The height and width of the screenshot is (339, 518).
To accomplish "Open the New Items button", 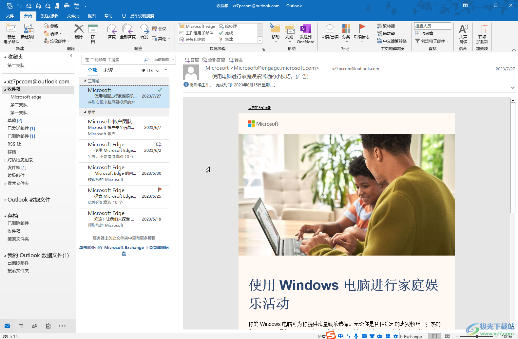I will pos(29,34).
